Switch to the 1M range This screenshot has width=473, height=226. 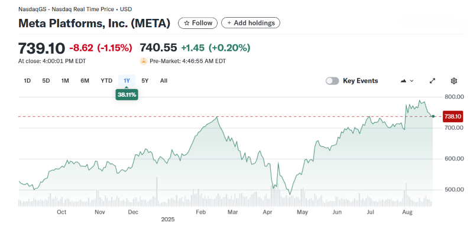click(x=65, y=81)
